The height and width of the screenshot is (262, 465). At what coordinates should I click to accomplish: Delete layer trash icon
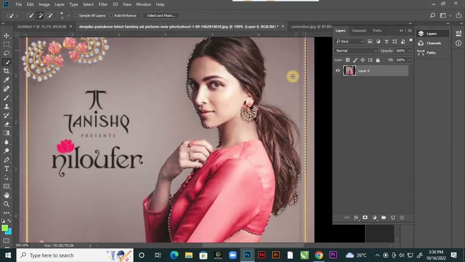click(x=402, y=218)
